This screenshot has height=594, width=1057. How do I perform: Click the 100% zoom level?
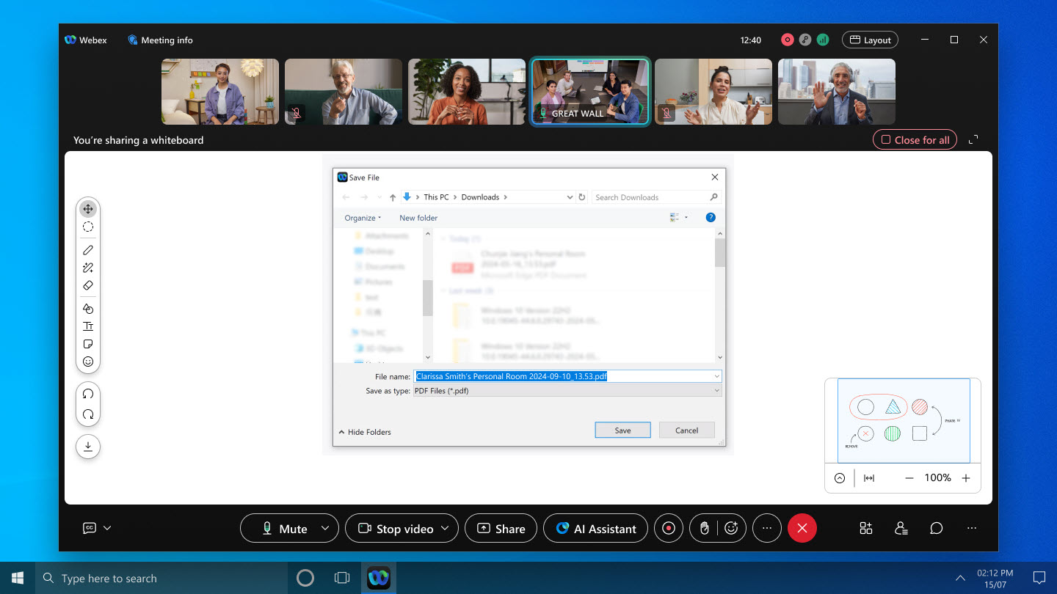click(x=937, y=478)
